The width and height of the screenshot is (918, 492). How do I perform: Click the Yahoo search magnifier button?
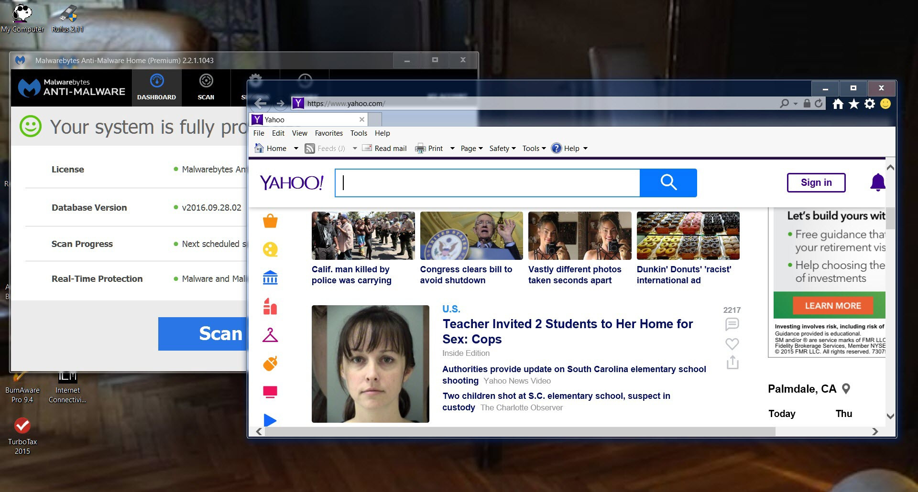pos(668,182)
